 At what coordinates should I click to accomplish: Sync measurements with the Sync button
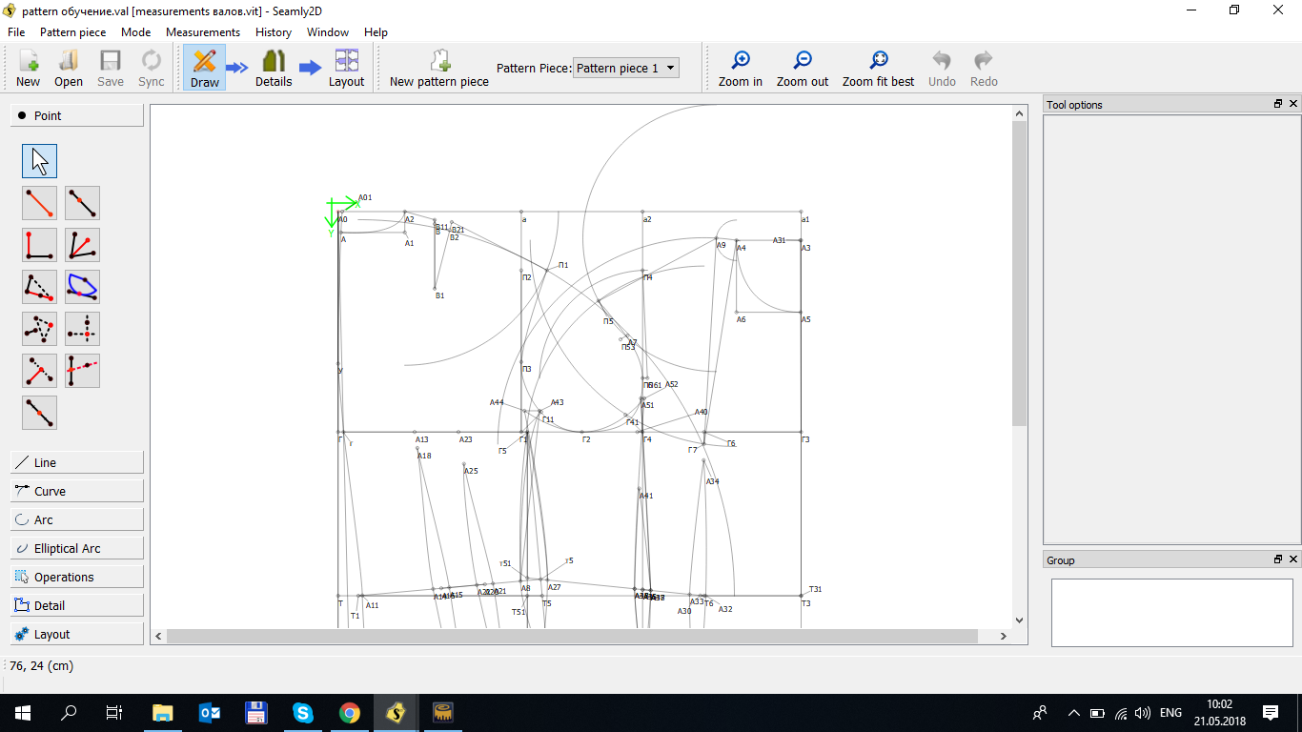152,68
